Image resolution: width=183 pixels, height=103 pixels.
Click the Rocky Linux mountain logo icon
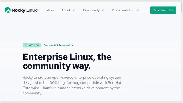(7, 10)
